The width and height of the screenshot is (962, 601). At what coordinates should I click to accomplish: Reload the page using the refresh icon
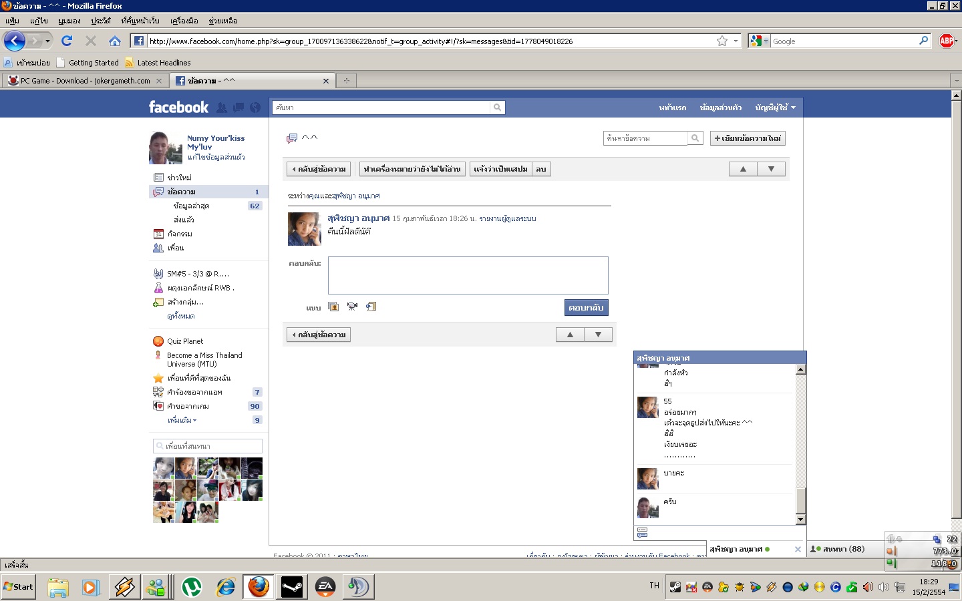(67, 41)
